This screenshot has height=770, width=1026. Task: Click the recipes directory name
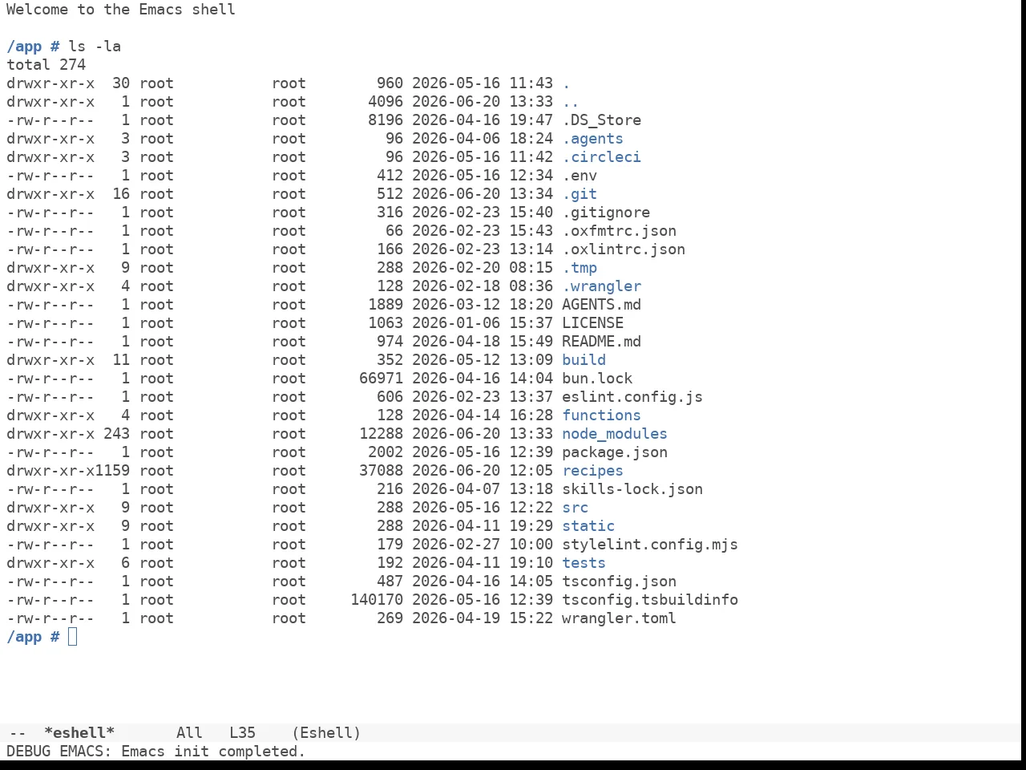point(592,471)
